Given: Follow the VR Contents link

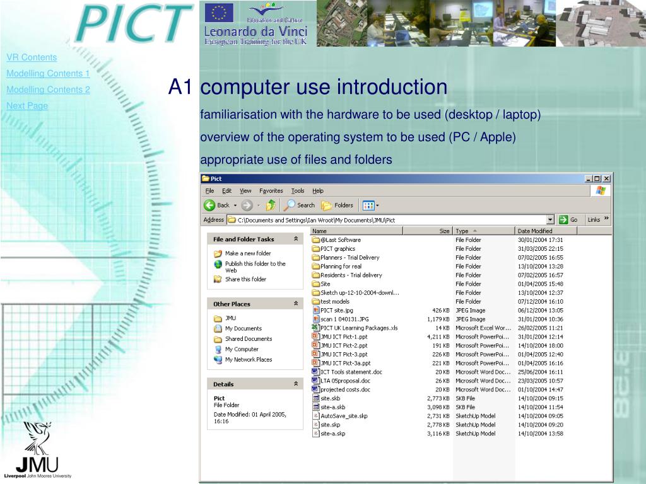Looking at the screenshot, I should (x=32, y=57).
